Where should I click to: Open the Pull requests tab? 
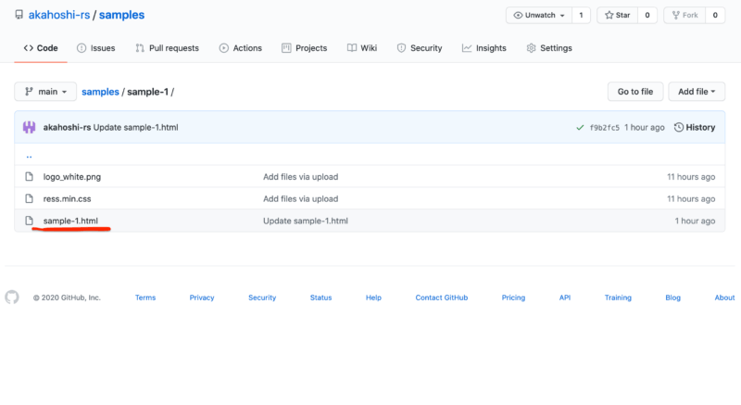167,48
